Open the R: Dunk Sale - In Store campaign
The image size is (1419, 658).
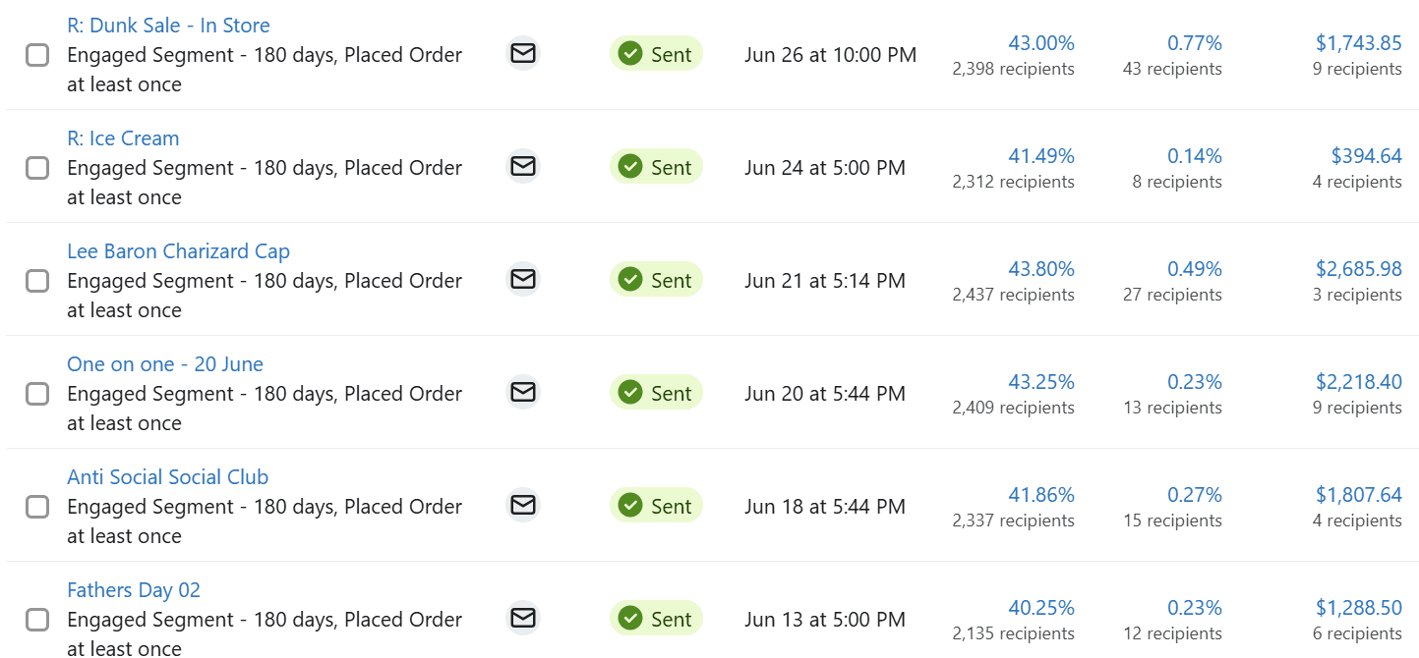(x=168, y=25)
